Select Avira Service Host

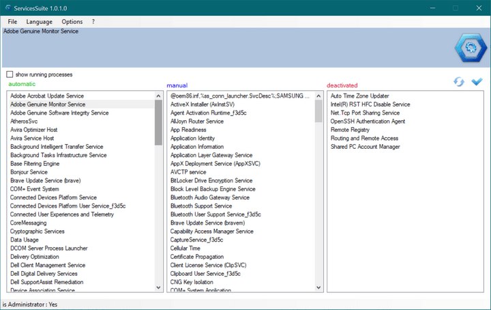(32, 138)
